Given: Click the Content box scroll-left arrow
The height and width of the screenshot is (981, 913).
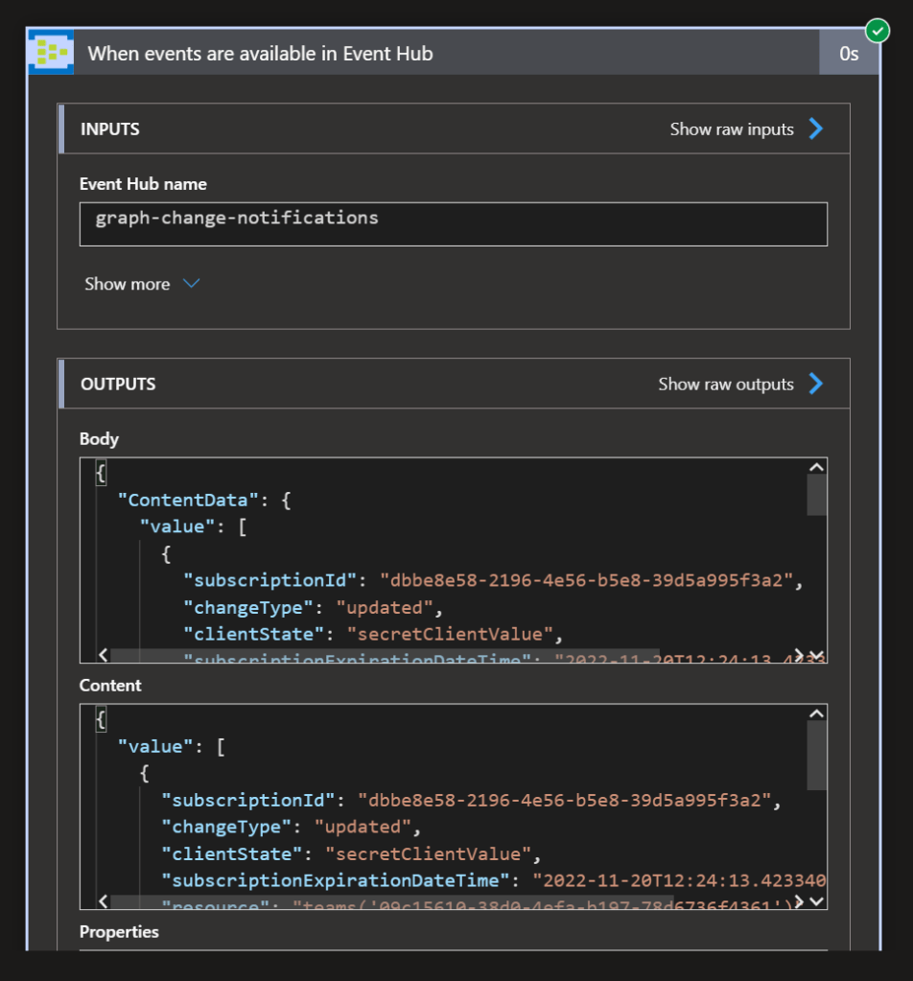Looking at the screenshot, I should (104, 901).
